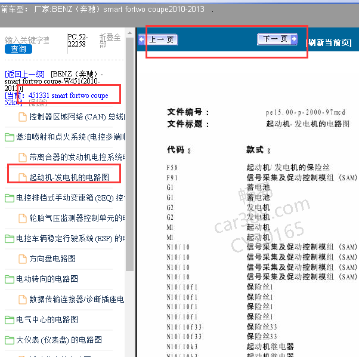Click the first N10/10f33 code entry
This screenshot has height=357, width=359.
pyautogui.click(x=184, y=327)
